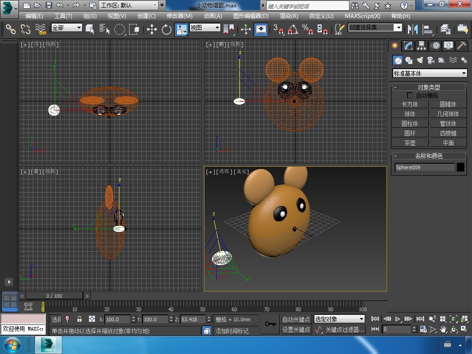This screenshot has width=472, height=354.
Task: Toggle the selection lock padlock
Action: coord(79,319)
